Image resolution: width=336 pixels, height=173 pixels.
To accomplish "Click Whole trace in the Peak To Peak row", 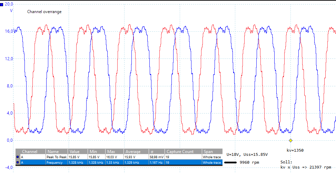I will 212,157.
